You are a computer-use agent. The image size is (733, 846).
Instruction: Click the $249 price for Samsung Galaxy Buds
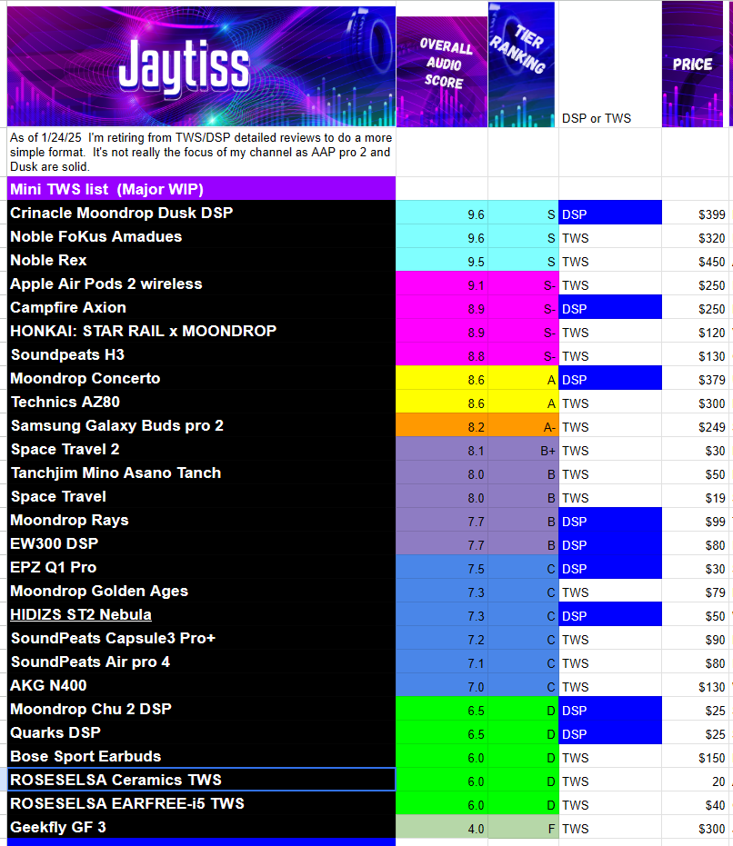(696, 425)
